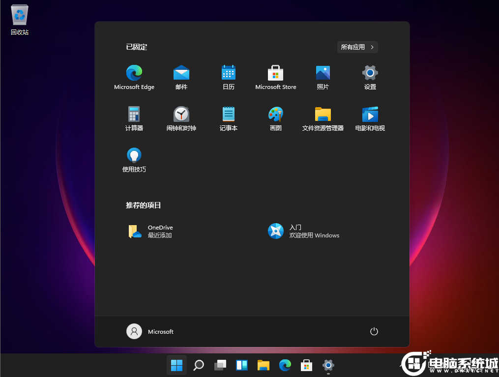Click the Start button on taskbar
This screenshot has height=377, width=499.
[x=176, y=365]
